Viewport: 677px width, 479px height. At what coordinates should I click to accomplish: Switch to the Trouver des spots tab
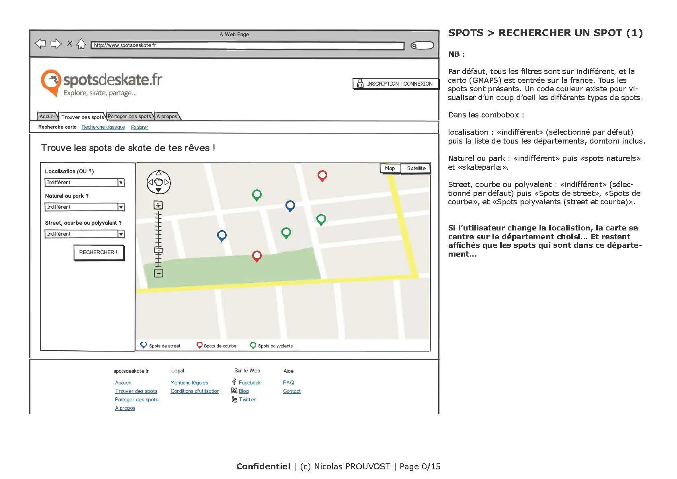pyautogui.click(x=82, y=117)
